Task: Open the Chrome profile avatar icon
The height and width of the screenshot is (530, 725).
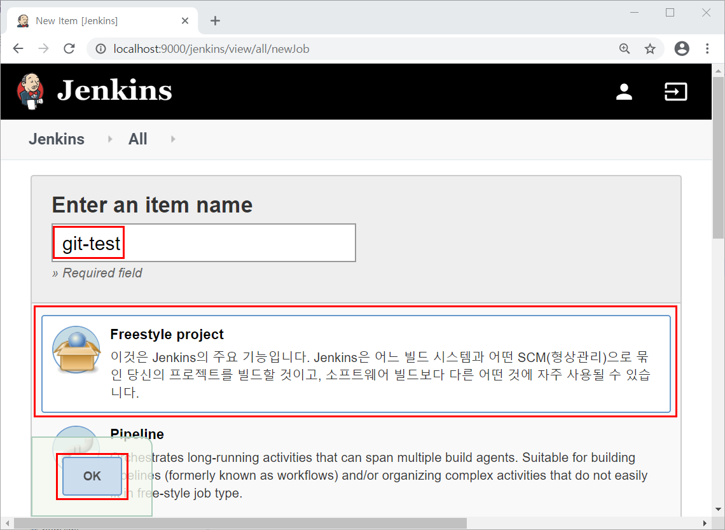Action: (x=682, y=48)
